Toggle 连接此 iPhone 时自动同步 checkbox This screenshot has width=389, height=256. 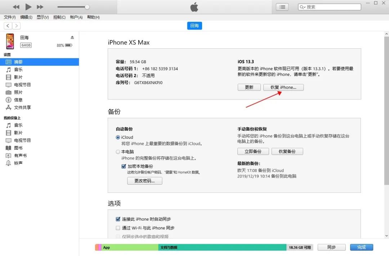[x=118, y=219]
